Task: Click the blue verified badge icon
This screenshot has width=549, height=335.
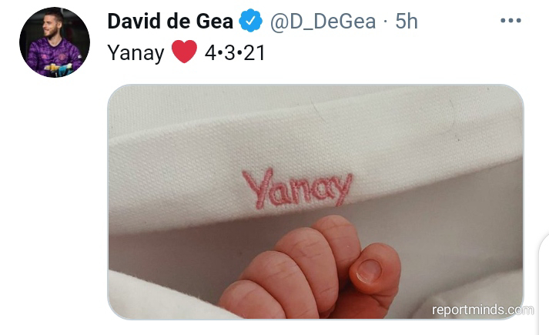Action: pyautogui.click(x=251, y=21)
